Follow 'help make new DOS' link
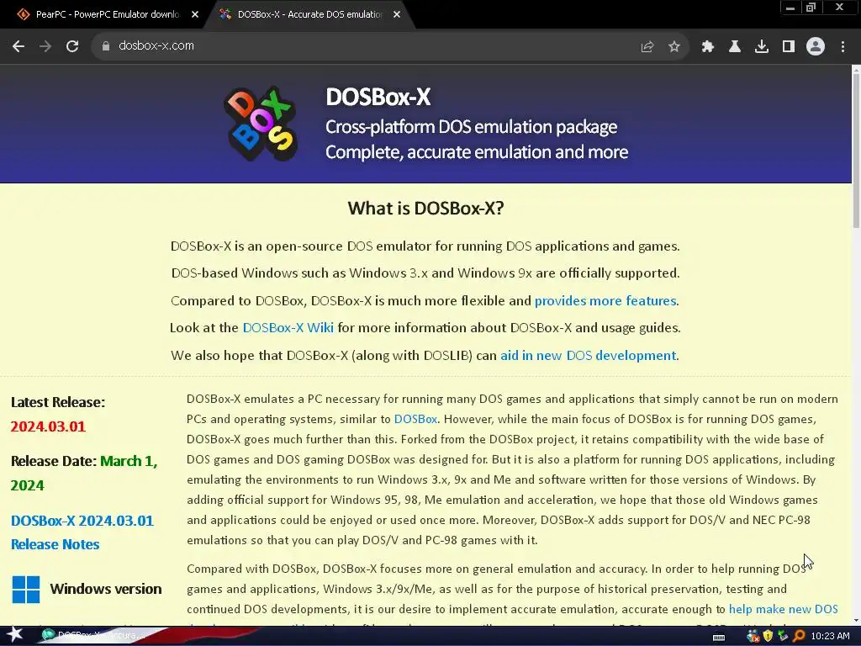The height and width of the screenshot is (646, 861). click(x=783, y=609)
